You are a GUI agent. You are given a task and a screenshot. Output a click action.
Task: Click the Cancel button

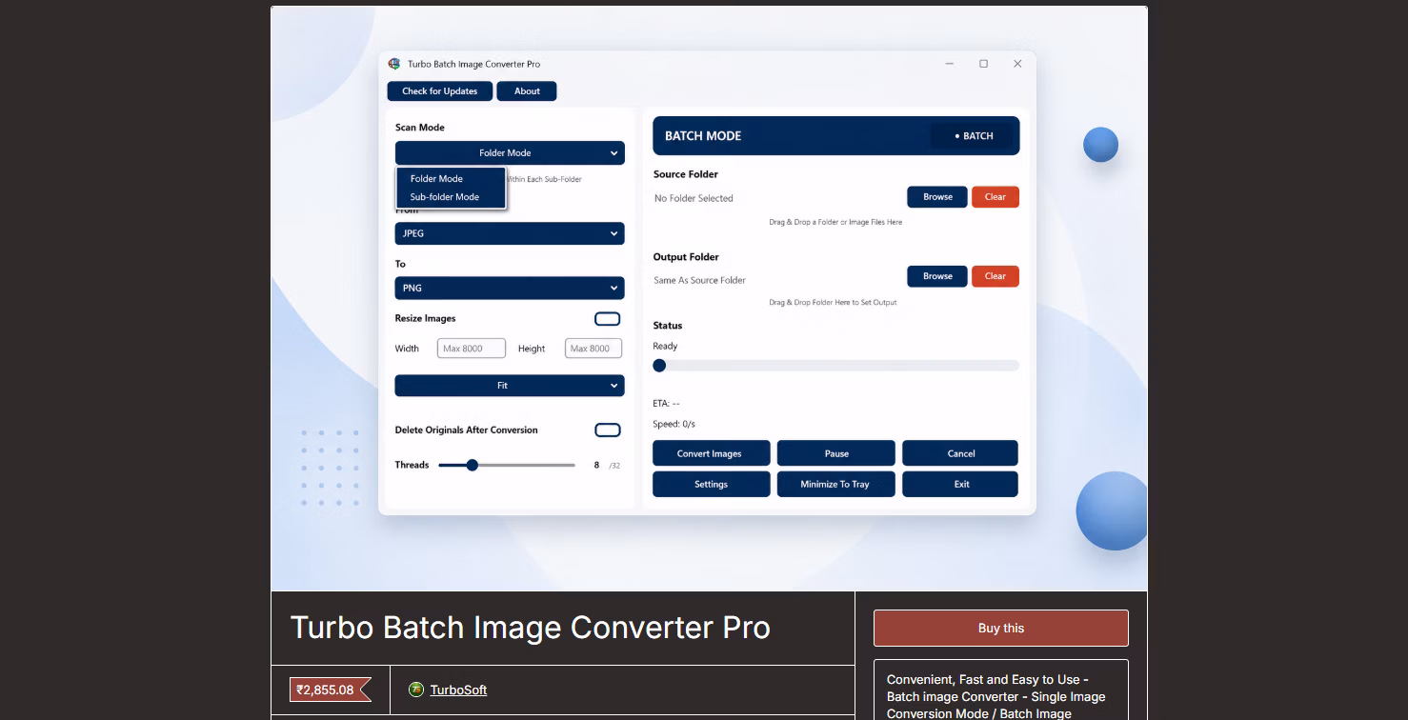point(960,453)
